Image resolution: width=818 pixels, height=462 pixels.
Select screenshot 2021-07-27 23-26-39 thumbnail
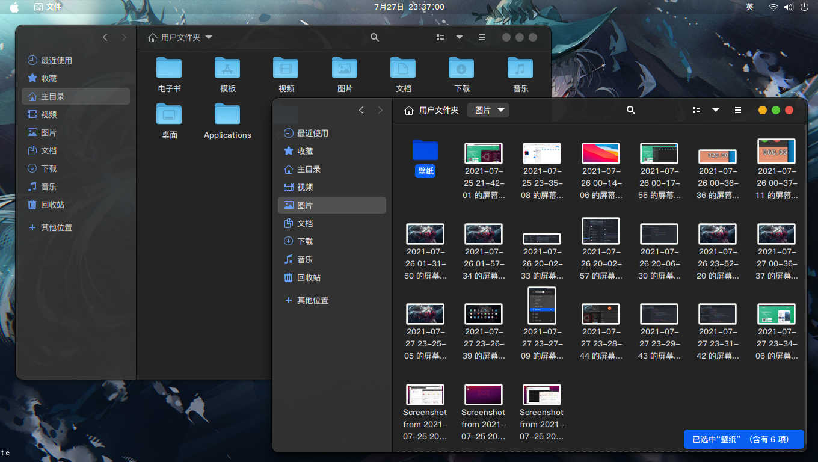pos(484,314)
